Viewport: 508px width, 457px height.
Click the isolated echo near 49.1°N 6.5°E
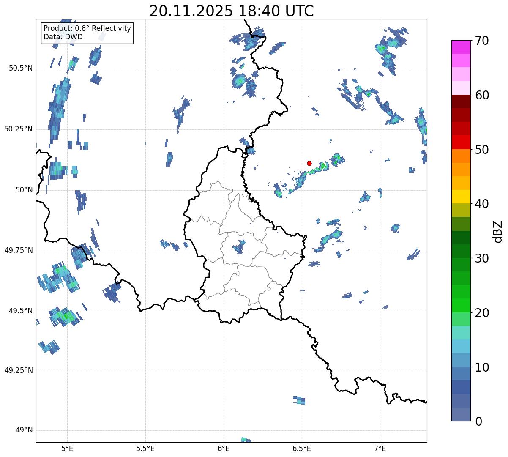tap(299, 400)
